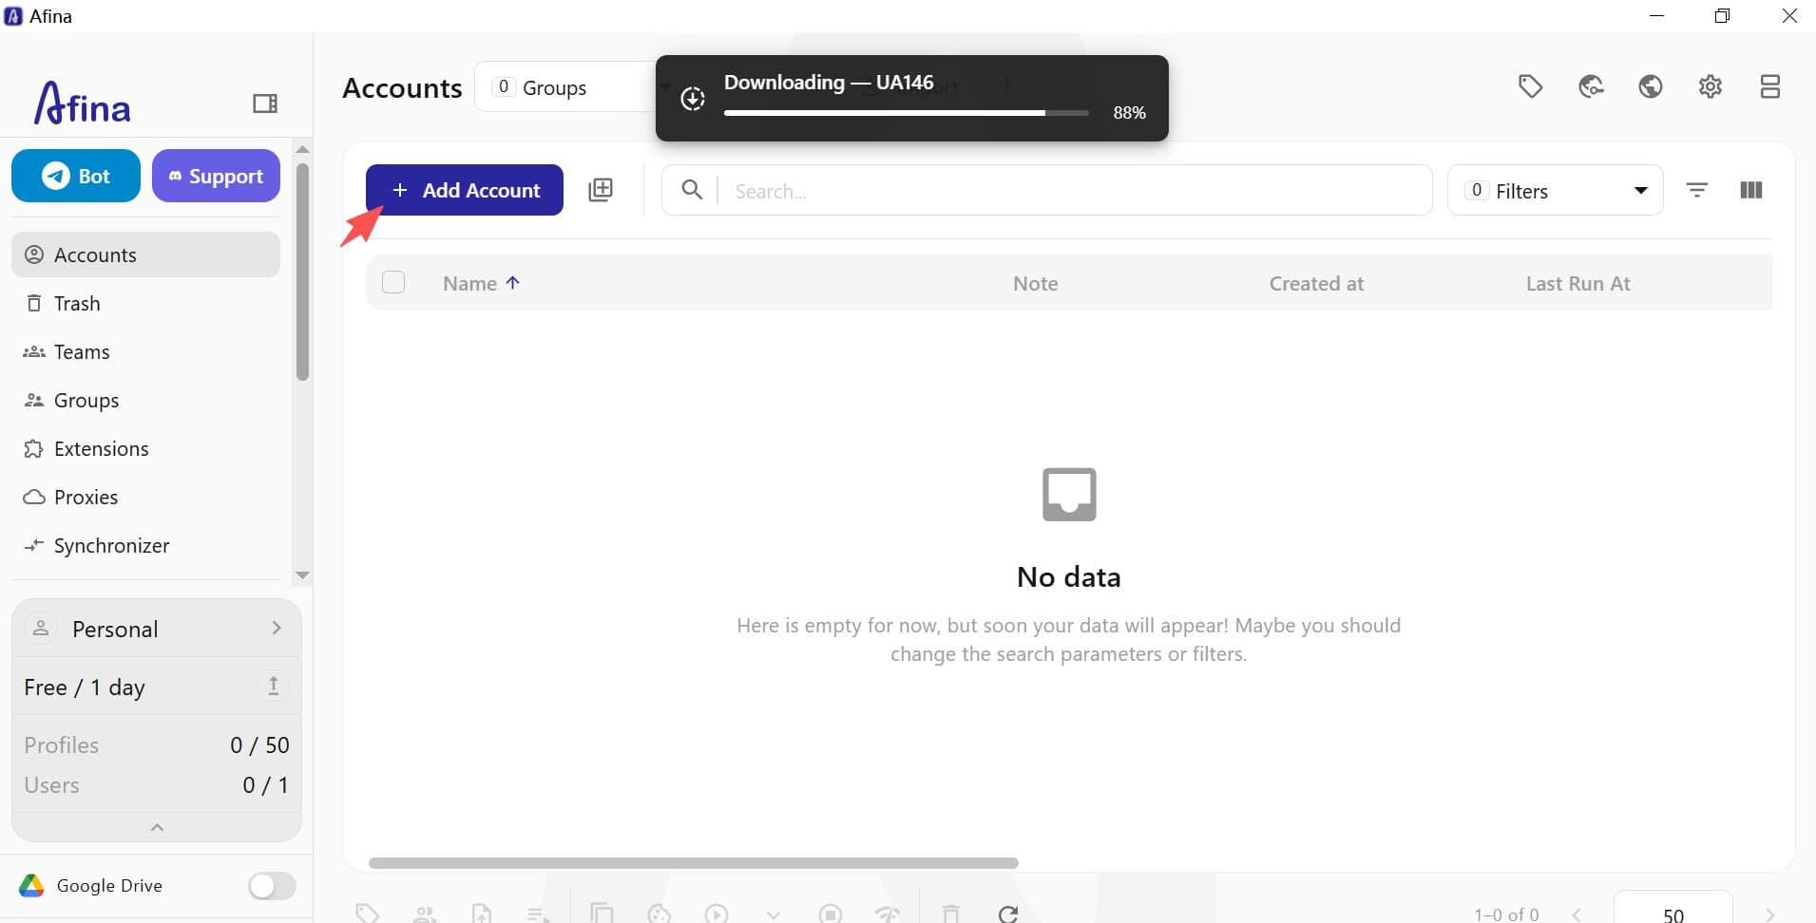Viewport: 1816px width, 923px height.
Task: Click the Support button
Action: [x=216, y=176]
